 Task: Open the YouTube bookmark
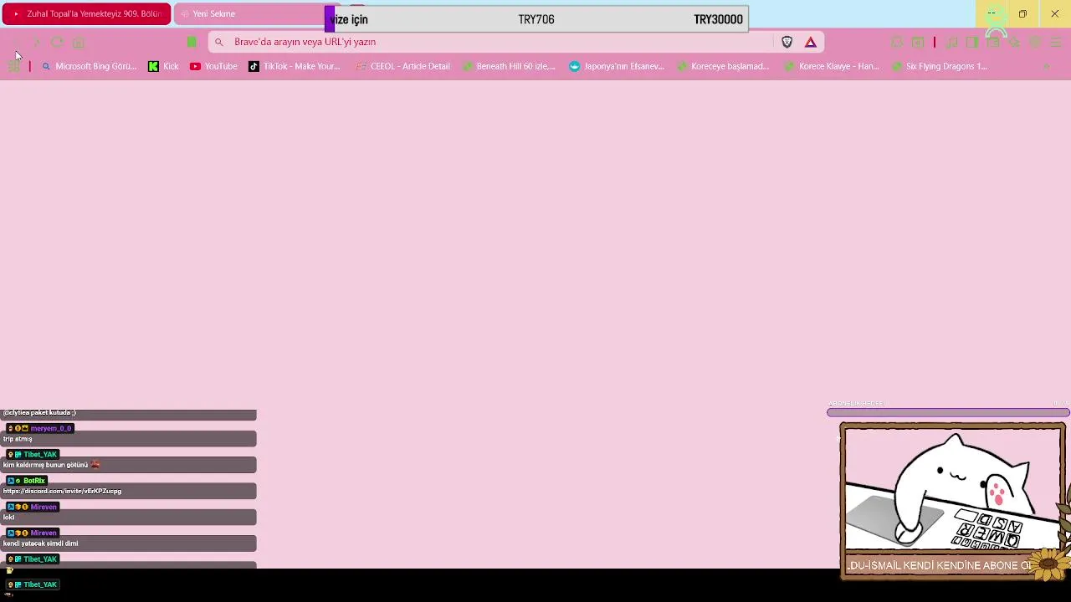[x=213, y=66]
